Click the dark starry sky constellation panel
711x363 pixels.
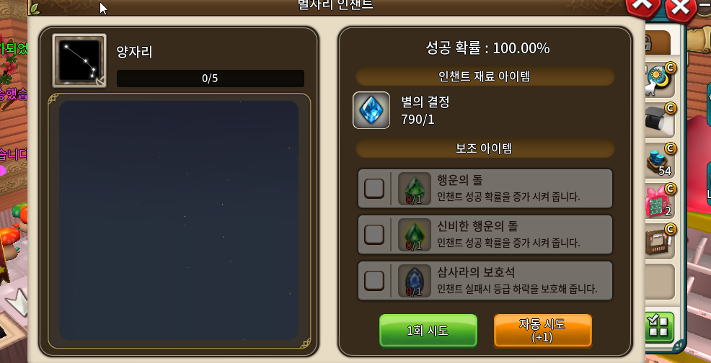[x=179, y=220]
